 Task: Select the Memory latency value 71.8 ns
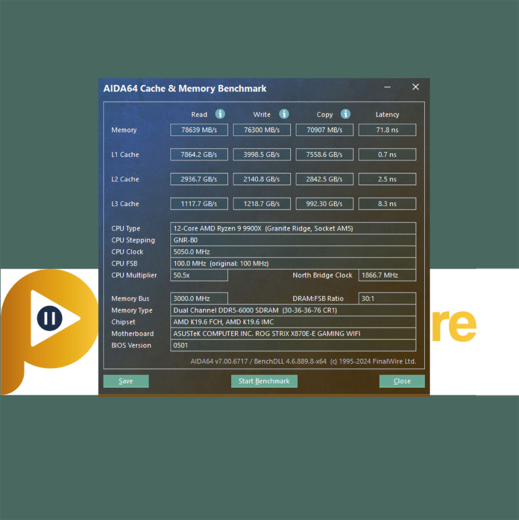tap(387, 129)
